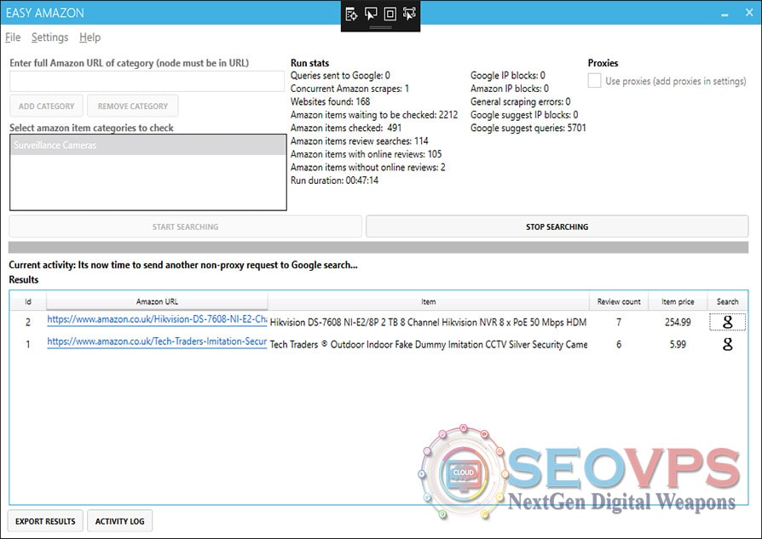The height and width of the screenshot is (539, 762).
Task: Enable the Use proxies checkbox
Action: [x=594, y=81]
